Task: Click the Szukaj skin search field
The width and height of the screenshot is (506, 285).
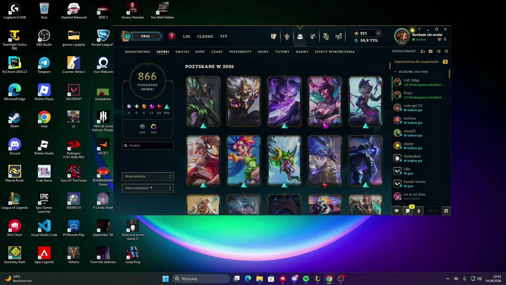Action: [148, 145]
